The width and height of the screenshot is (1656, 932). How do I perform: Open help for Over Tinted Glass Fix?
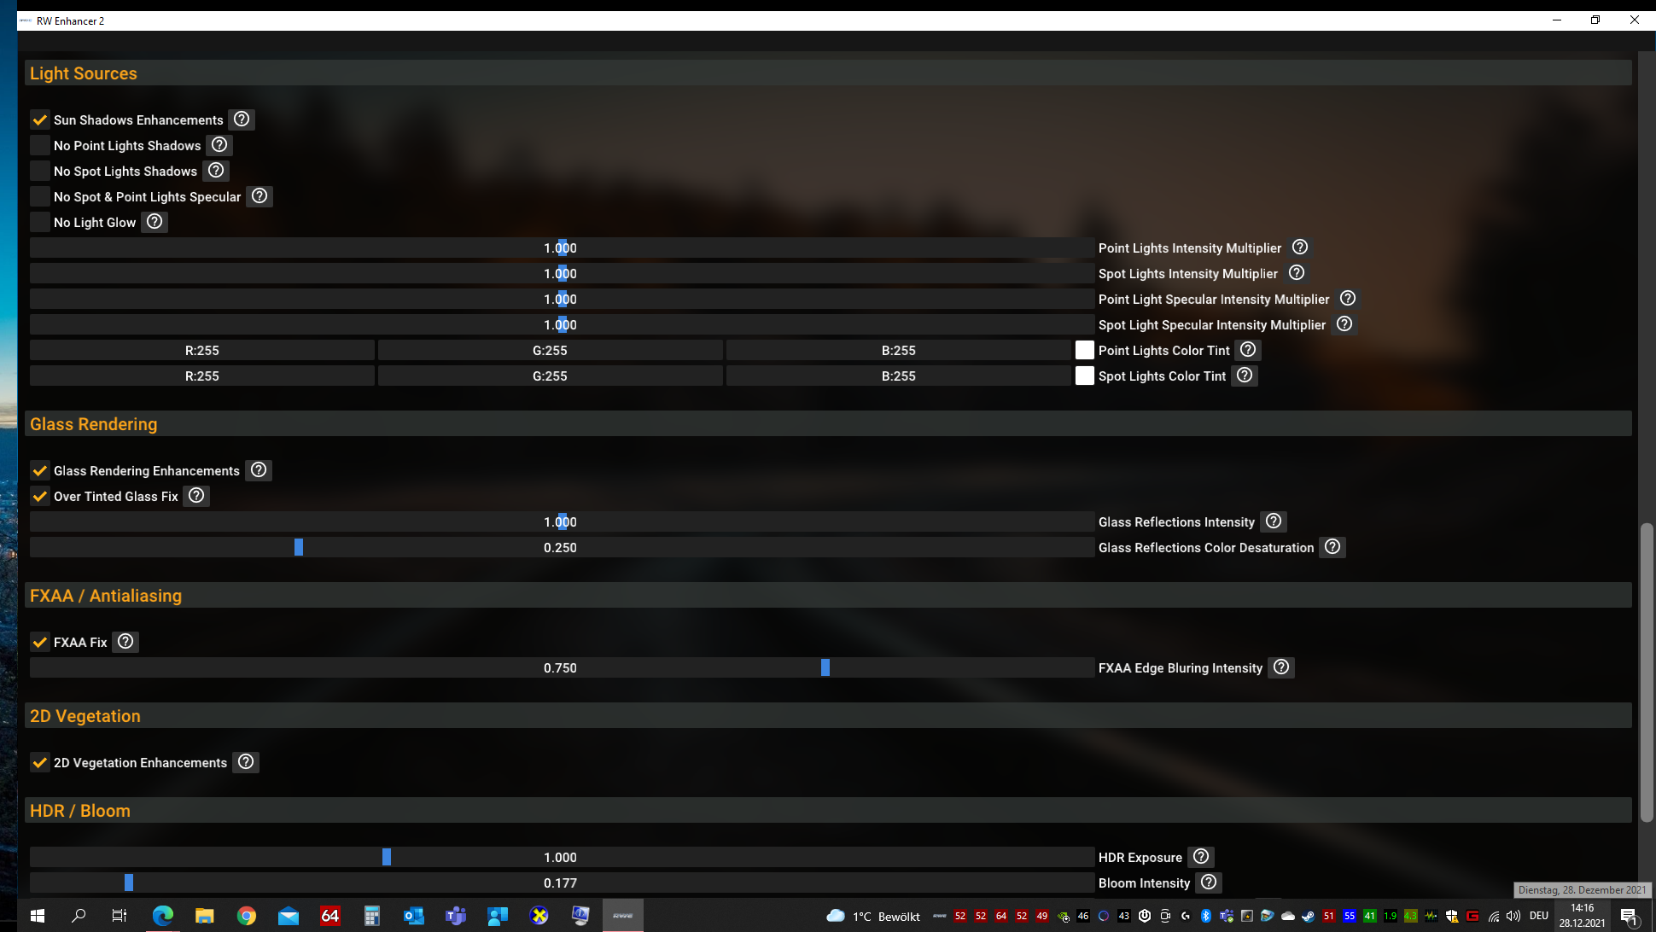click(x=196, y=496)
